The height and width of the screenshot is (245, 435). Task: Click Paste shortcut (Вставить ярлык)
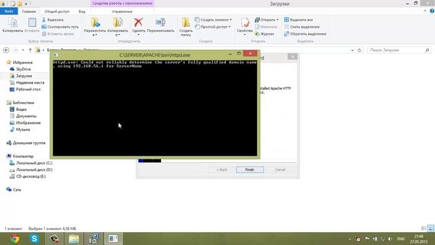point(58,33)
